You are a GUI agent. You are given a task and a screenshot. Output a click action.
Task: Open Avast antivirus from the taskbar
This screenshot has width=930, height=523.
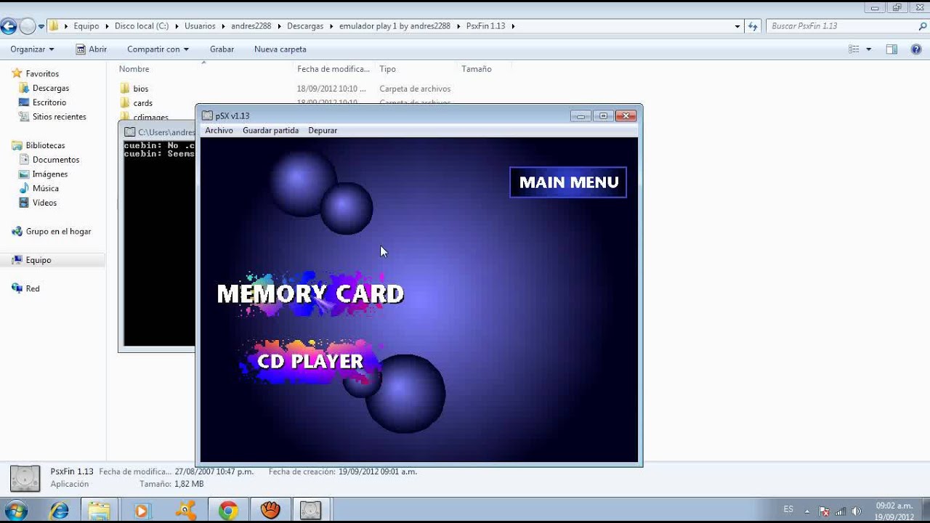(x=185, y=511)
